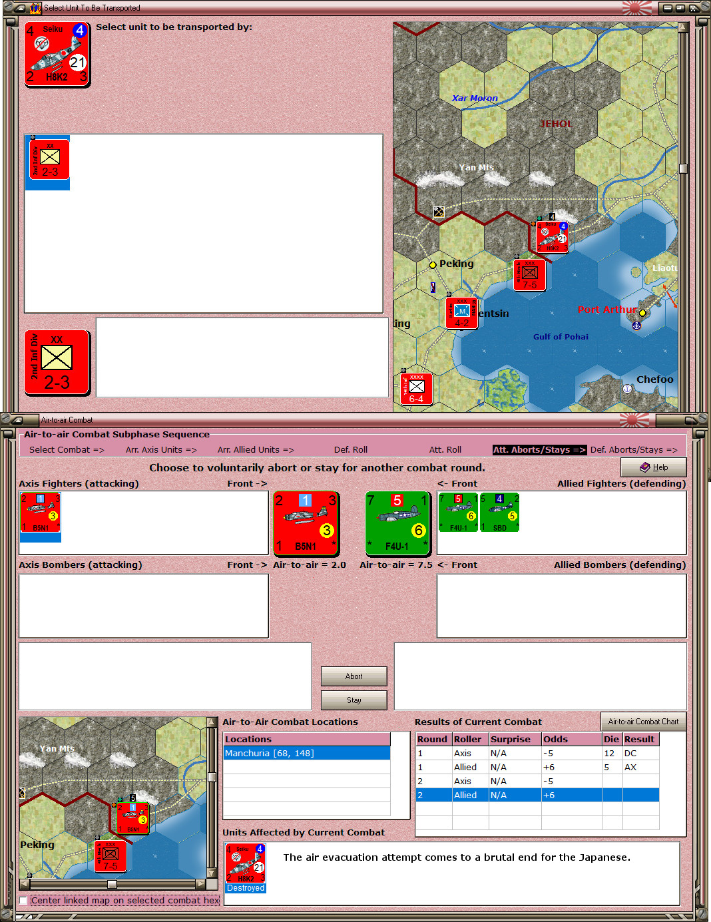Click the front B5N1 Axis fighter counter
Image resolution: width=711 pixels, height=922 pixels.
(306, 523)
